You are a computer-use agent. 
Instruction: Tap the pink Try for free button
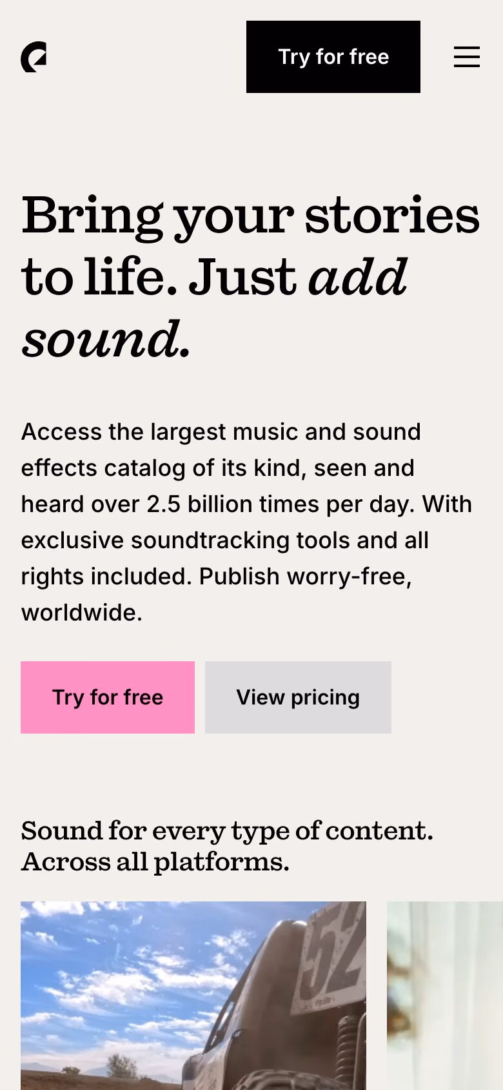pyautogui.click(x=107, y=697)
